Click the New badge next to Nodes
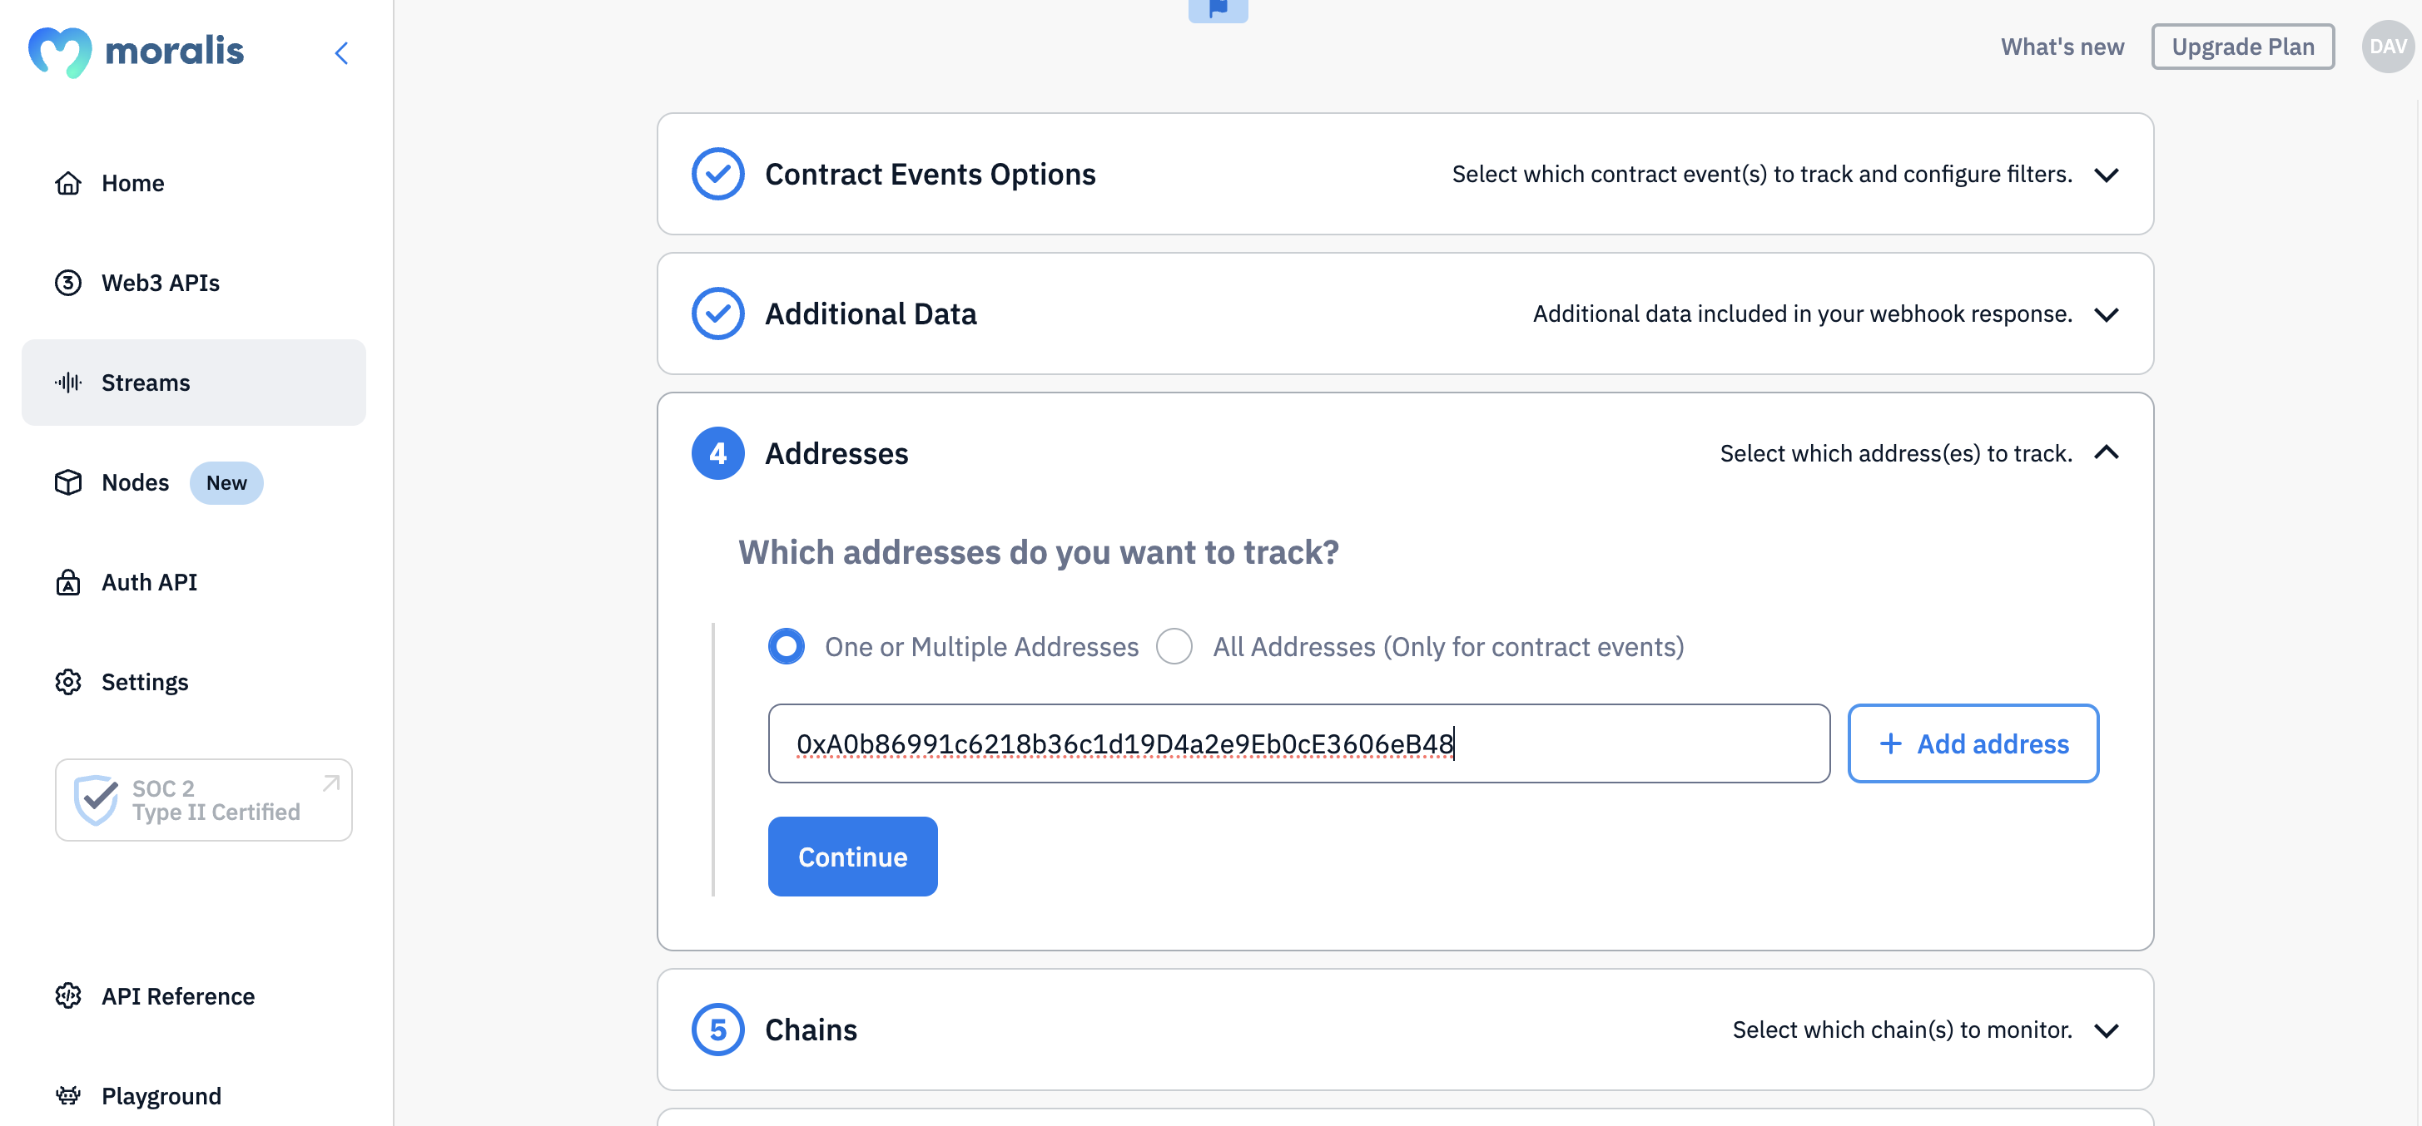This screenshot has height=1126, width=2422. pyautogui.click(x=226, y=482)
